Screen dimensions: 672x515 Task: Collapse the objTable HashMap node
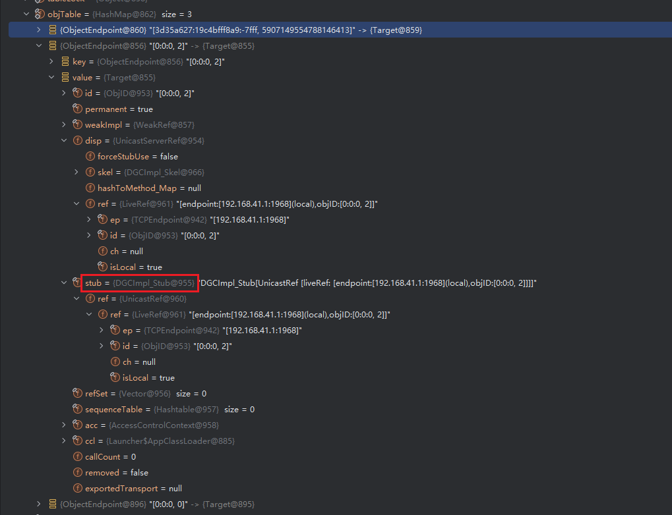26,14
